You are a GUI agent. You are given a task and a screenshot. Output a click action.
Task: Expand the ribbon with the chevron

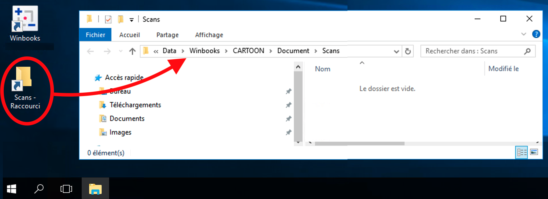523,34
